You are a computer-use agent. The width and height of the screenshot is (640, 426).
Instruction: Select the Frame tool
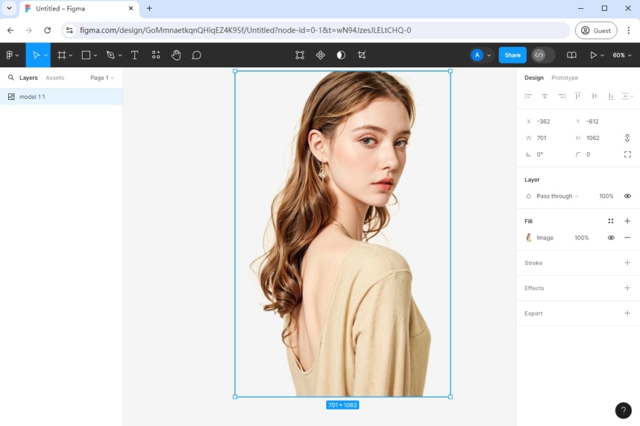coord(62,55)
